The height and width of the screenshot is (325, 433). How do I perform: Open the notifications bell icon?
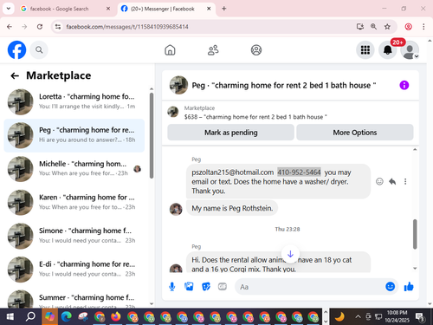tap(387, 50)
